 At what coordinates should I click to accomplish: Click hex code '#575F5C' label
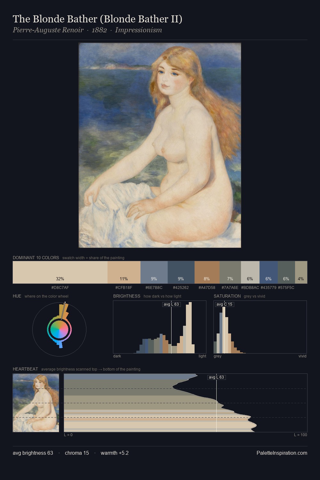pyautogui.click(x=286, y=288)
